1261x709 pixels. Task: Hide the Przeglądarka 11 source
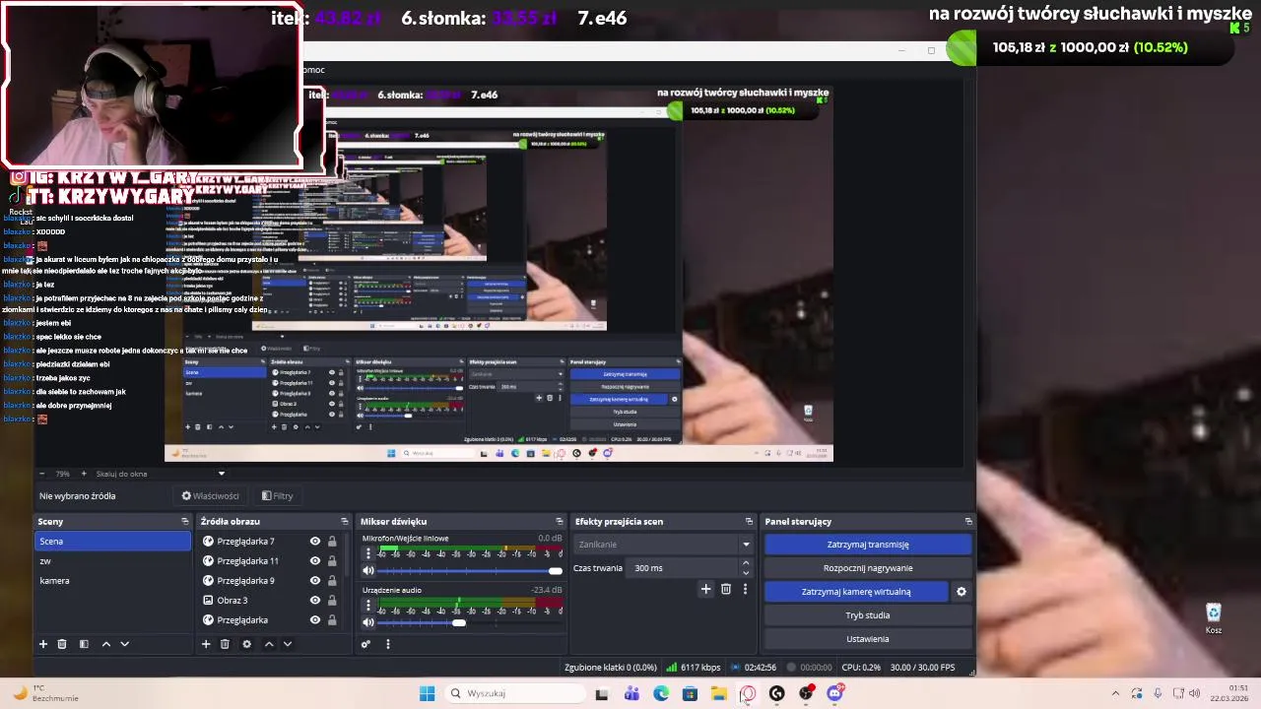tap(315, 561)
